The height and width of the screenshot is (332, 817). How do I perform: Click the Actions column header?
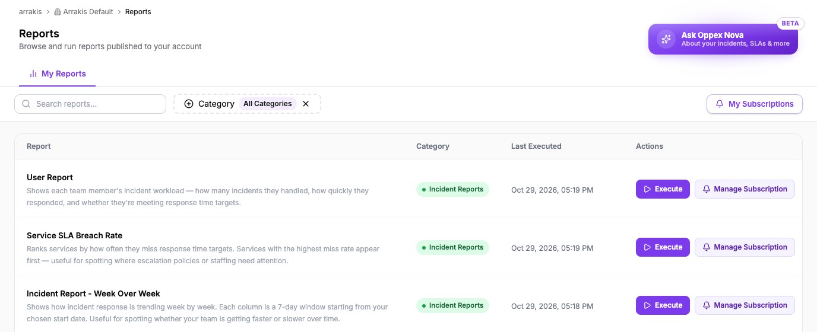pos(650,146)
